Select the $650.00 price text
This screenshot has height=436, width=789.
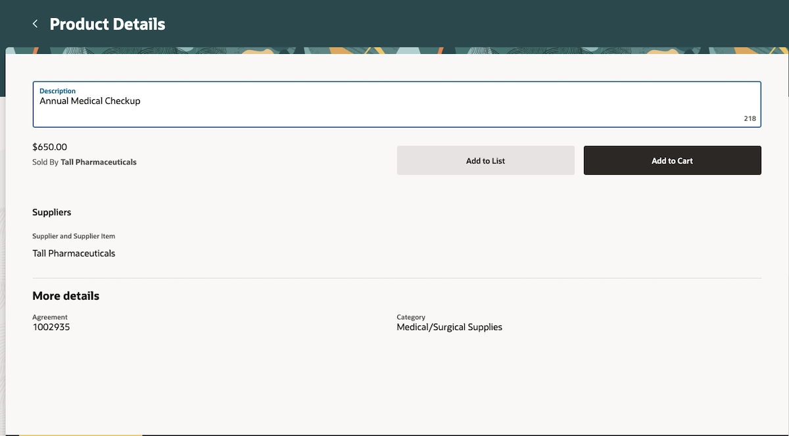50,147
